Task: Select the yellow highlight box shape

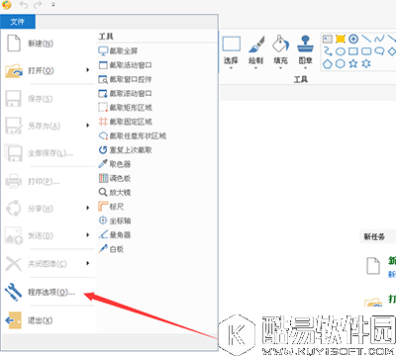Action: coord(341,40)
